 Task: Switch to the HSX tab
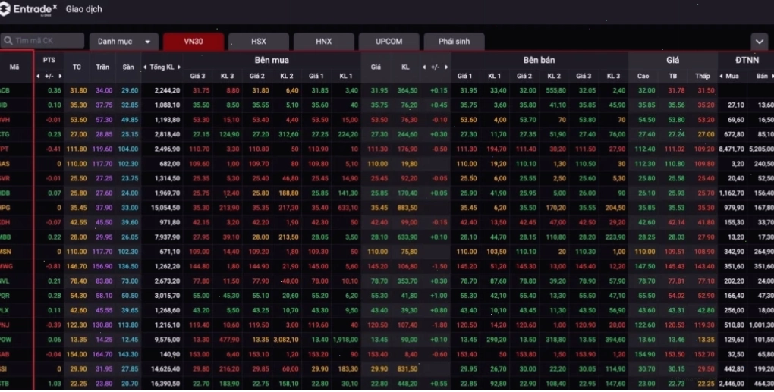coord(258,42)
